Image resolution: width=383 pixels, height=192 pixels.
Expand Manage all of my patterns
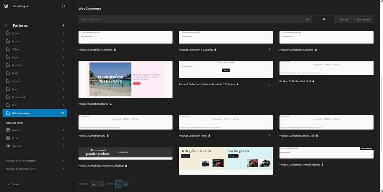coord(34,161)
